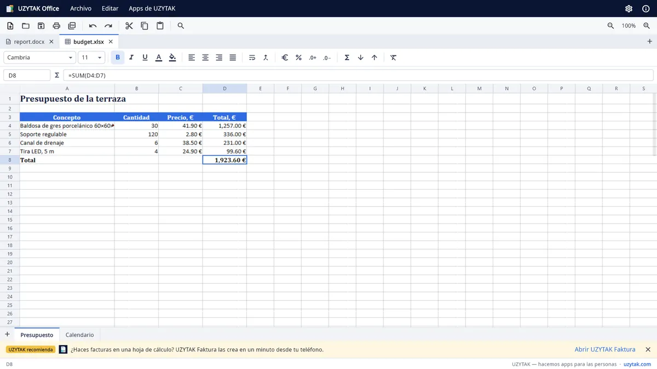The width and height of the screenshot is (657, 369).
Task: Toggle underline formatting
Action: click(x=145, y=57)
